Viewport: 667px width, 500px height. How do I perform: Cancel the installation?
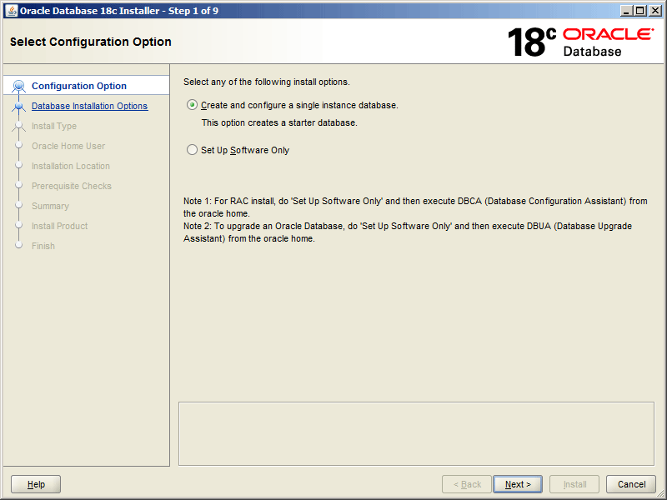(x=631, y=484)
